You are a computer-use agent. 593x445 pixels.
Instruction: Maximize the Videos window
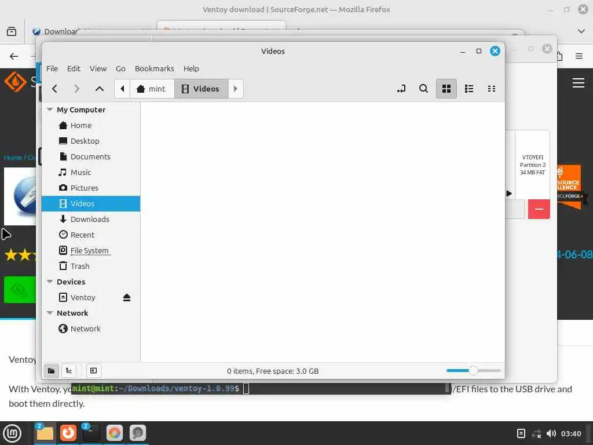(479, 51)
